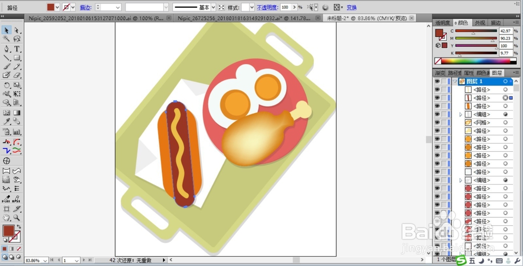Swap fill and stroke colors arrow
Image resolution: width=523 pixels, height=266 pixels.
pos(19,227)
